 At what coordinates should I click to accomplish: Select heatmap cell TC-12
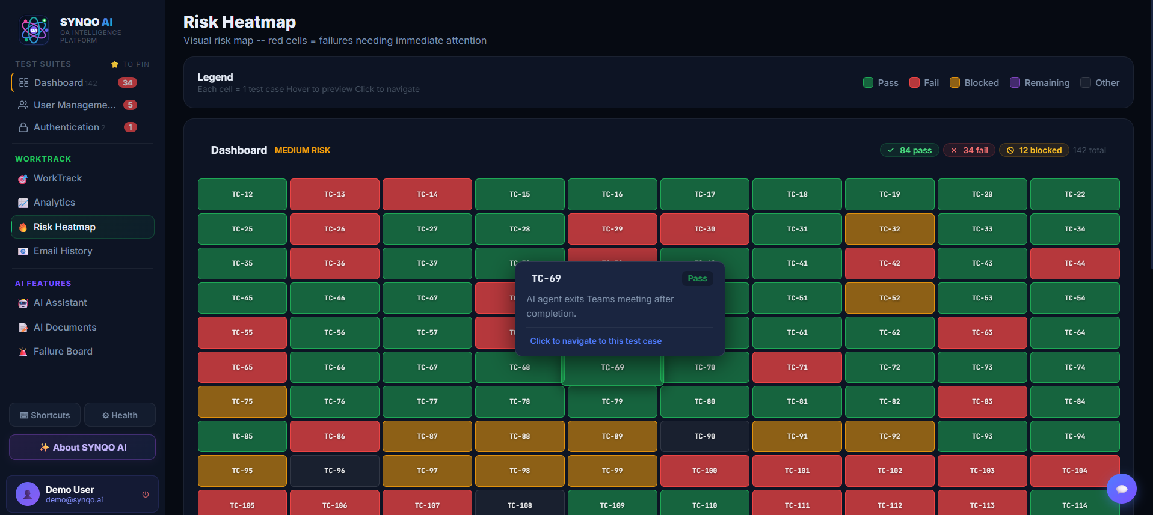coord(242,194)
